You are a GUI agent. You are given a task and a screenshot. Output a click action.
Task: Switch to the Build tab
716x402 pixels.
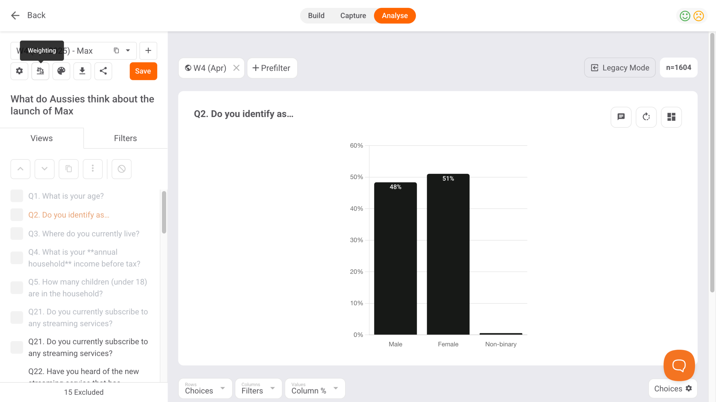[316, 16]
